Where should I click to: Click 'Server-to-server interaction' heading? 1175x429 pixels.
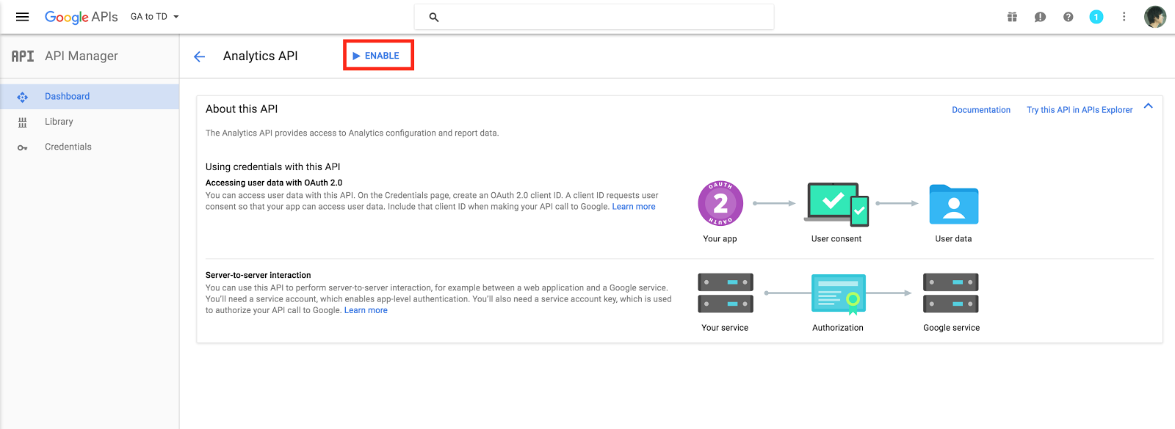[x=258, y=276]
